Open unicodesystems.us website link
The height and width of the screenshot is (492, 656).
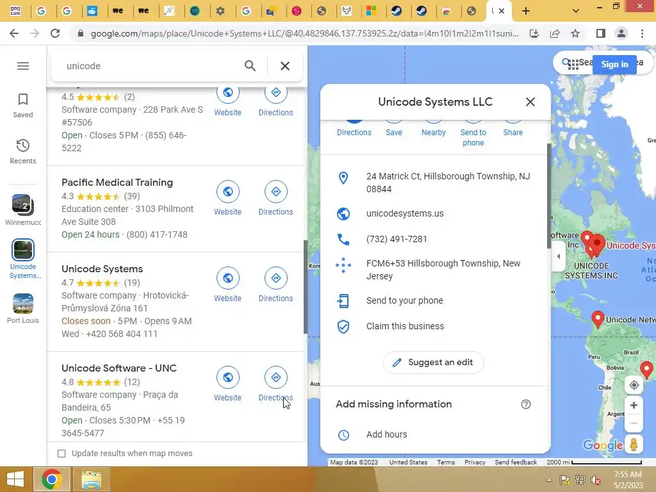pos(405,213)
